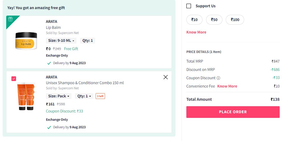289x141 pixels.
Task: Select the ₹10 donation amount
Action: pyautogui.click(x=194, y=20)
